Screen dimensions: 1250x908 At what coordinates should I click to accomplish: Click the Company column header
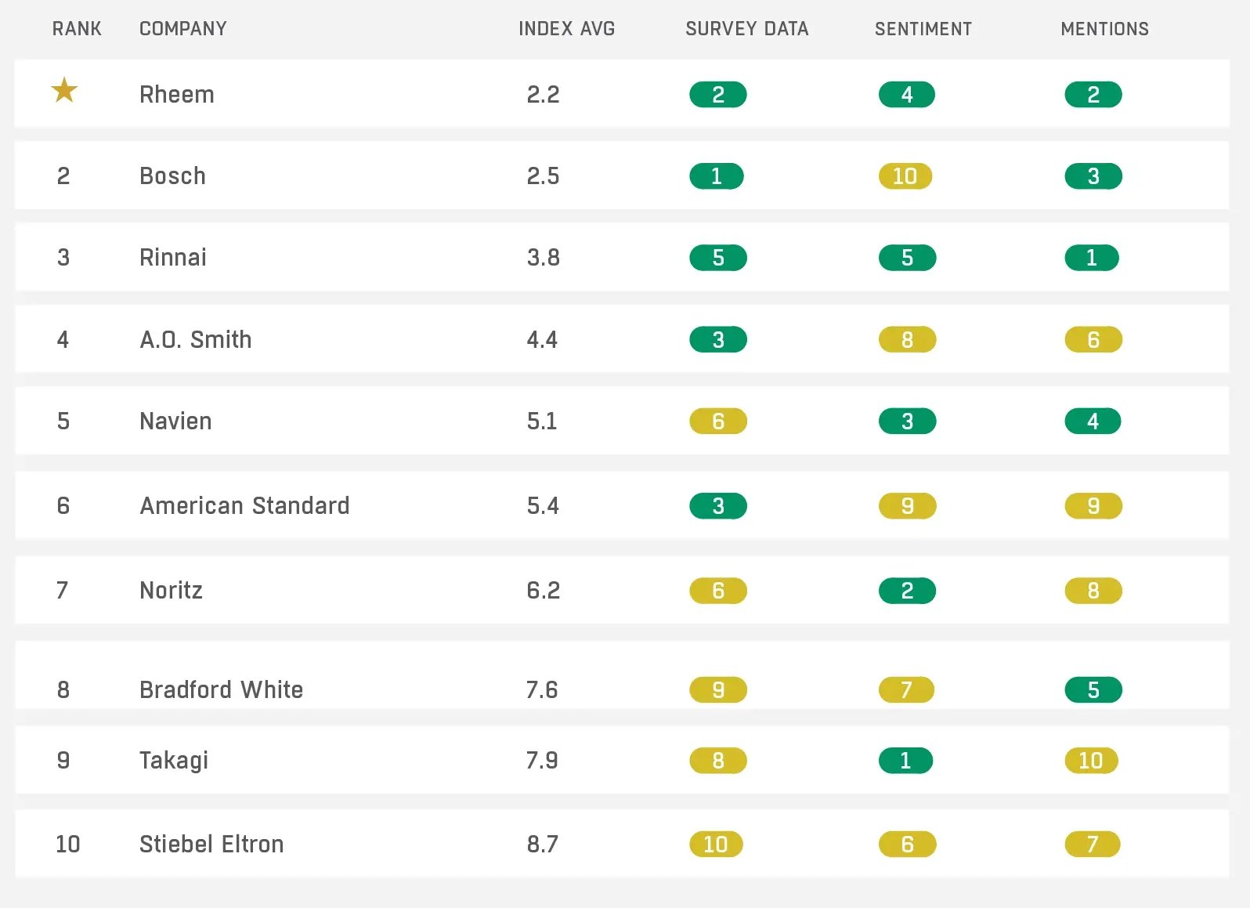182,29
